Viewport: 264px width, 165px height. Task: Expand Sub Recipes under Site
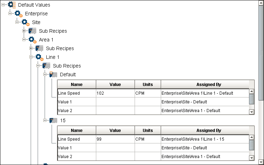click(24, 31)
